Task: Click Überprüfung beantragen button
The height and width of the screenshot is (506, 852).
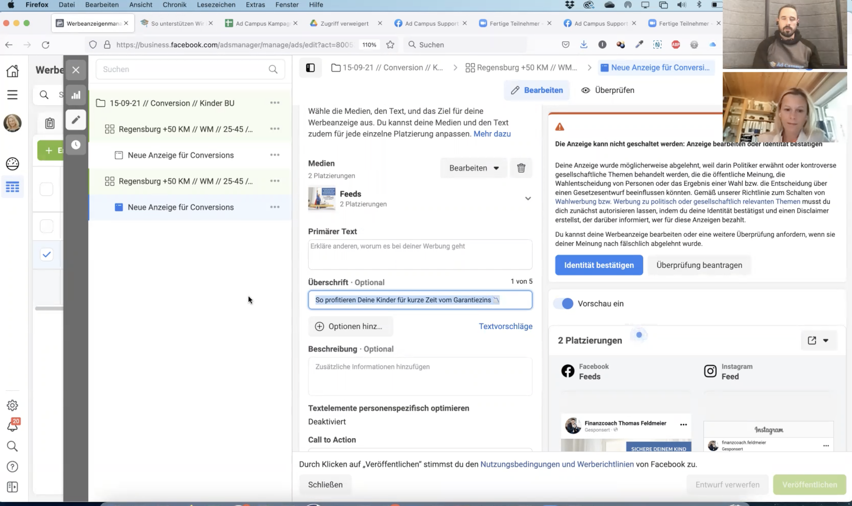Action: click(x=699, y=265)
